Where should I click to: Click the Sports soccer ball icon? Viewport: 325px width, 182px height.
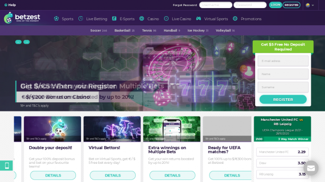56,19
